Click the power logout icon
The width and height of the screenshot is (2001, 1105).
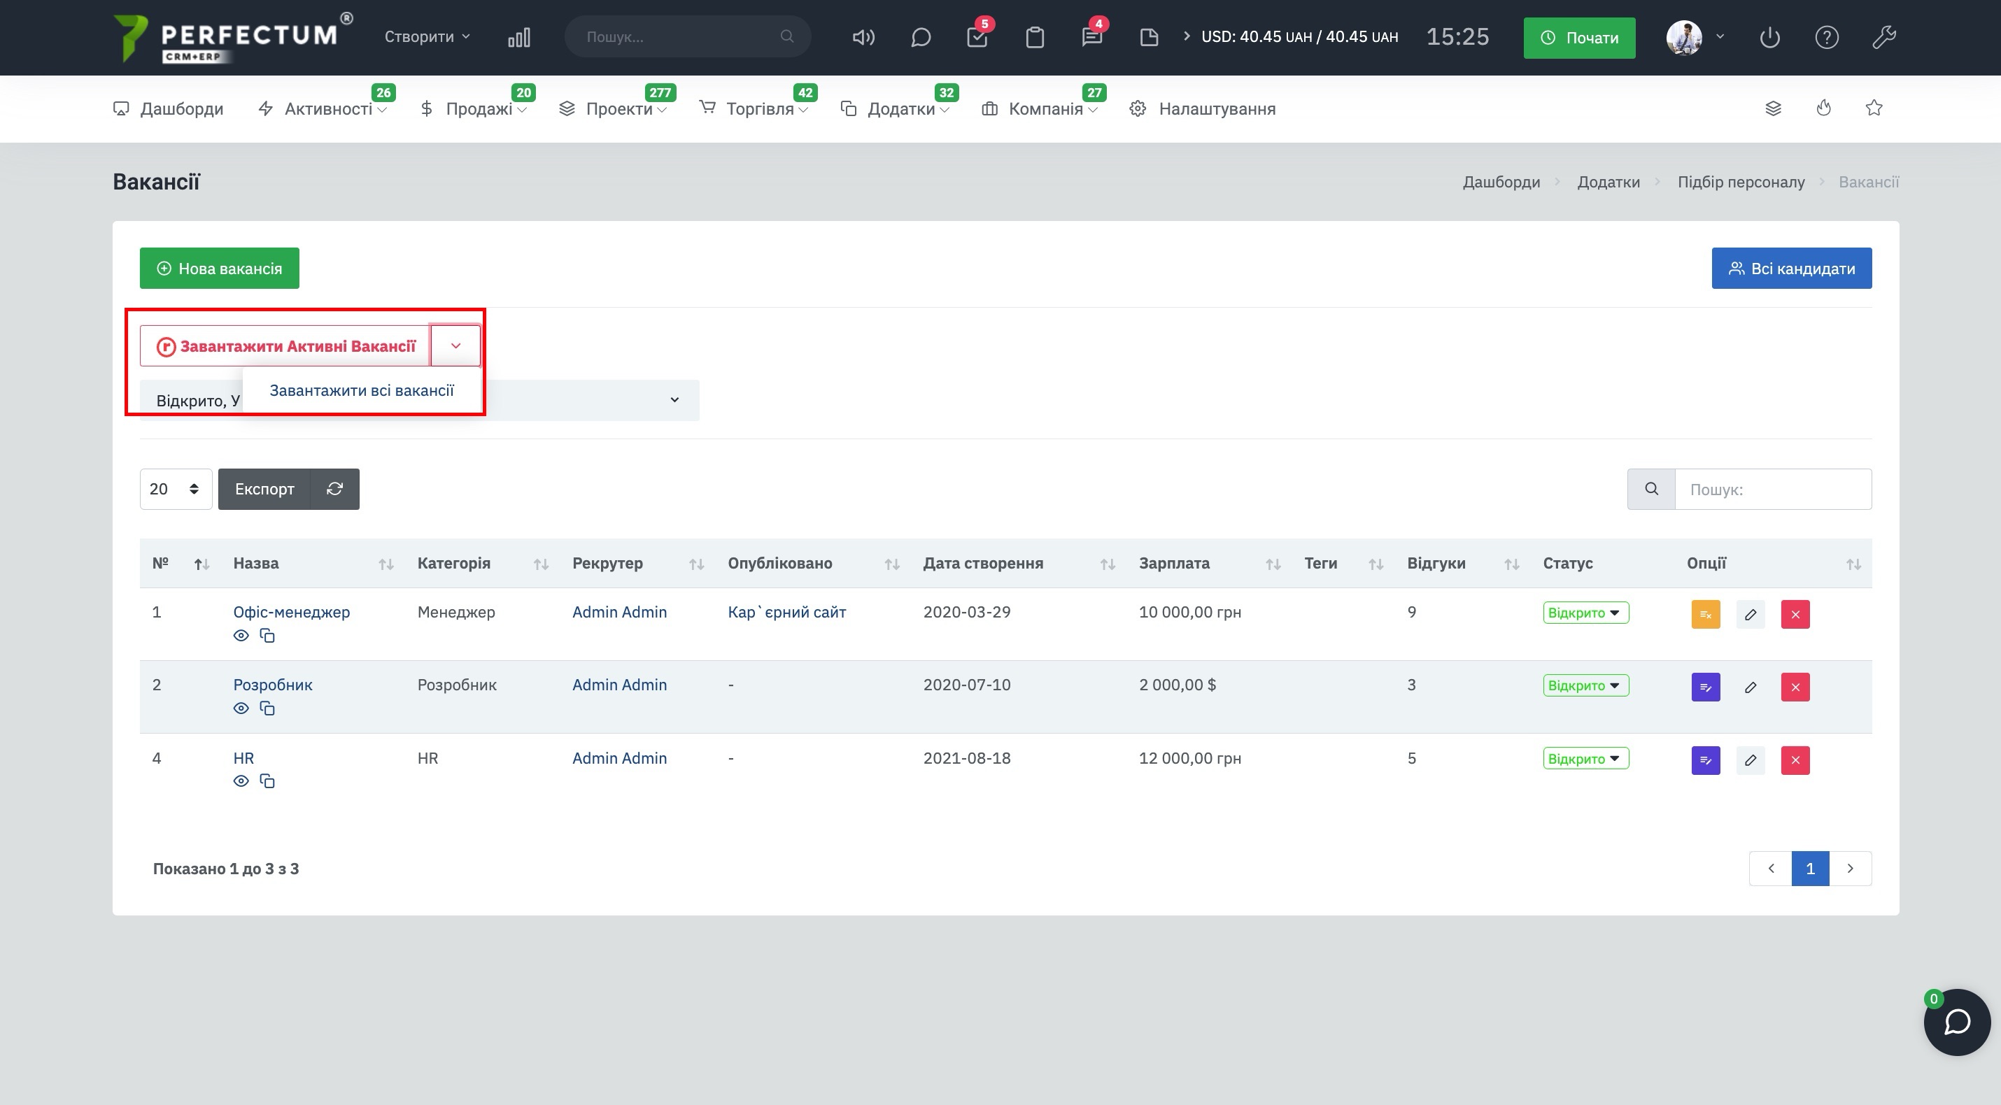coord(1769,37)
